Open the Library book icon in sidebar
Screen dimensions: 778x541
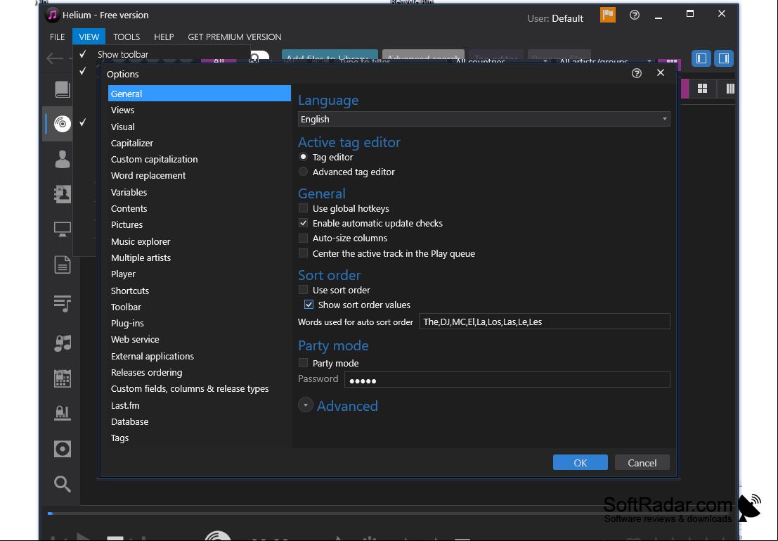click(x=62, y=89)
